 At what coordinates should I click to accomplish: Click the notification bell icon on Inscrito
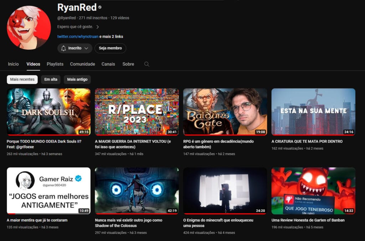point(63,48)
